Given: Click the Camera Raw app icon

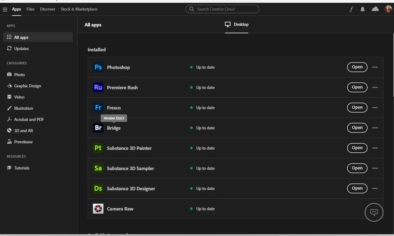Looking at the screenshot, I should tap(98, 209).
